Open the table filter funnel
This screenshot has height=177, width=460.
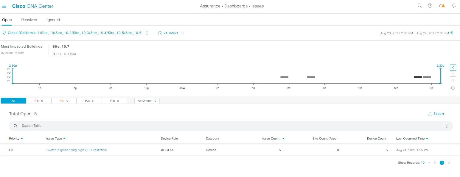[447, 126]
